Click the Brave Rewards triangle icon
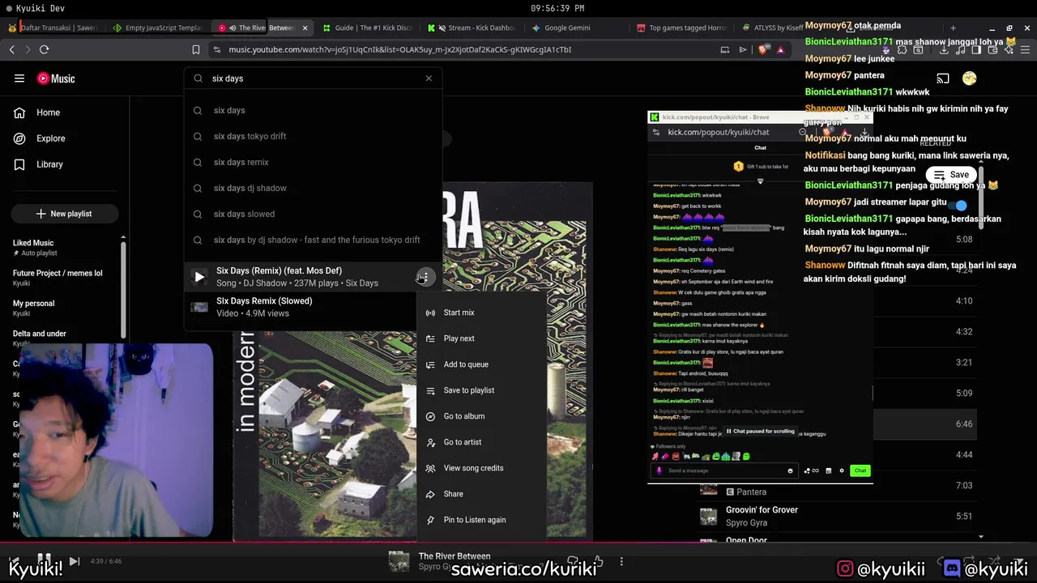The image size is (1037, 583). point(780,49)
